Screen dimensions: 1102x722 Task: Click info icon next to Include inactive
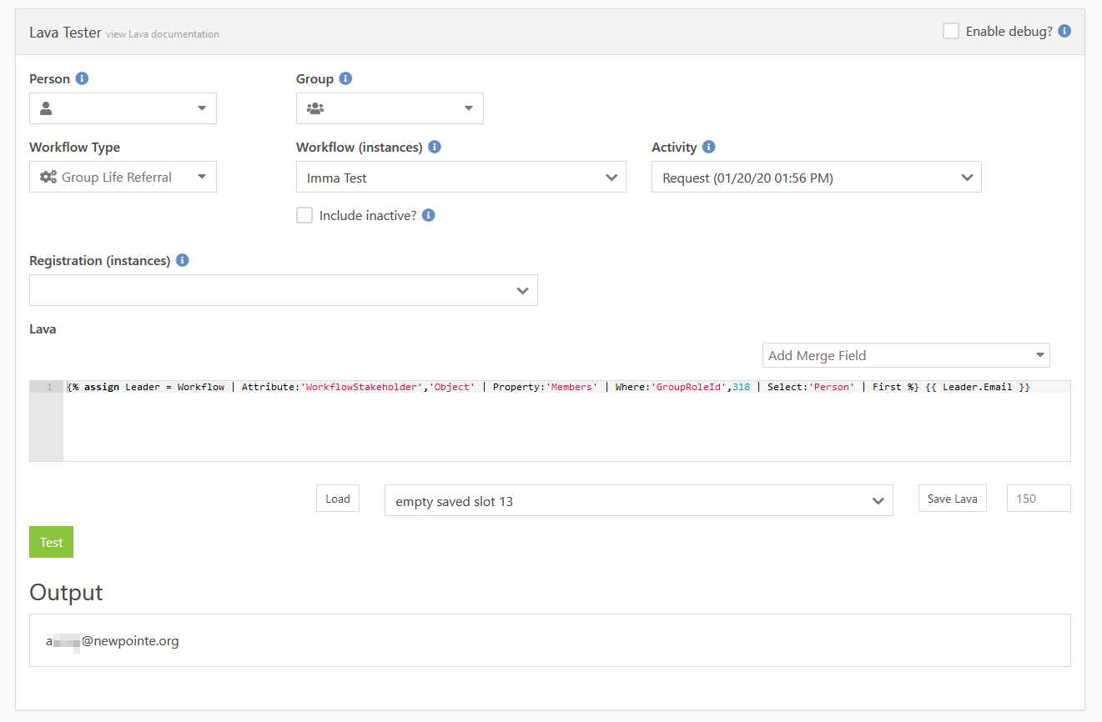[x=428, y=215]
